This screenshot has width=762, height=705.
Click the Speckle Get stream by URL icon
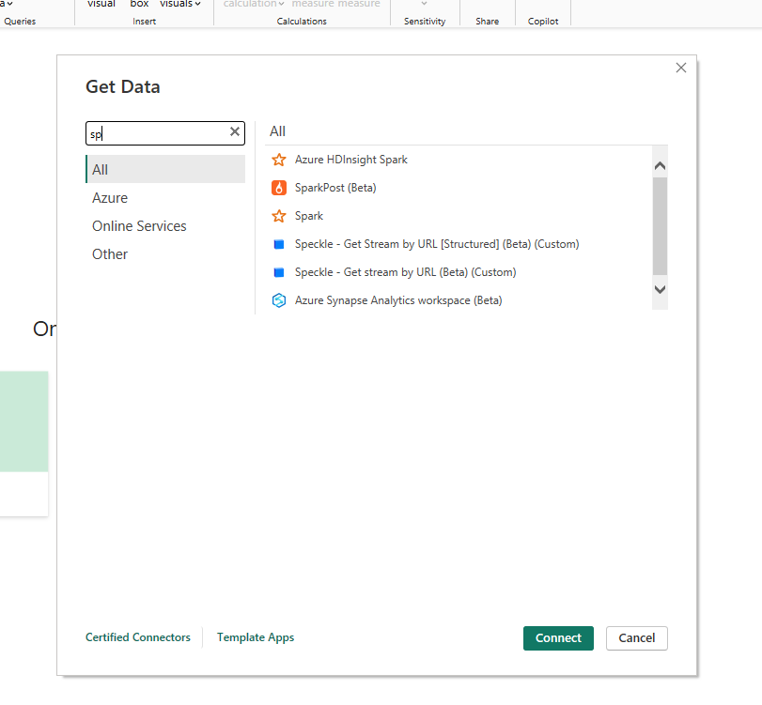click(x=279, y=272)
